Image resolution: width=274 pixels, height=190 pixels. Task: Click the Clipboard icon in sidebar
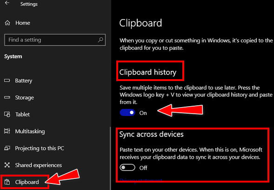pyautogui.click(x=7, y=182)
